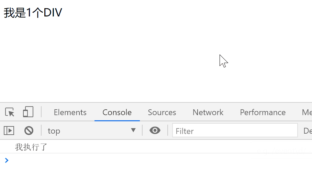Click the '我执行了' console log message
The width and height of the screenshot is (312, 172).
[x=31, y=147]
